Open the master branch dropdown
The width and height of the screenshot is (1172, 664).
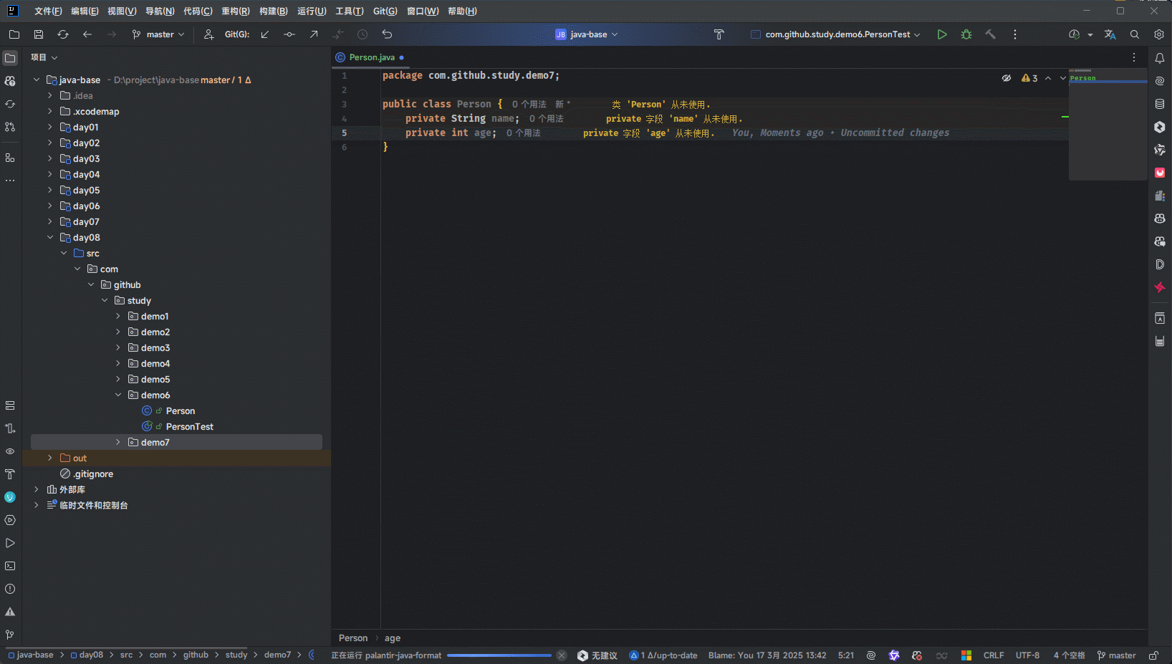pos(159,34)
